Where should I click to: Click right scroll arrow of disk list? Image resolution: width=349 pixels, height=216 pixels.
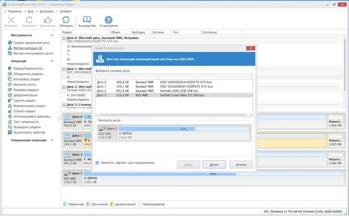(x=250, y=115)
